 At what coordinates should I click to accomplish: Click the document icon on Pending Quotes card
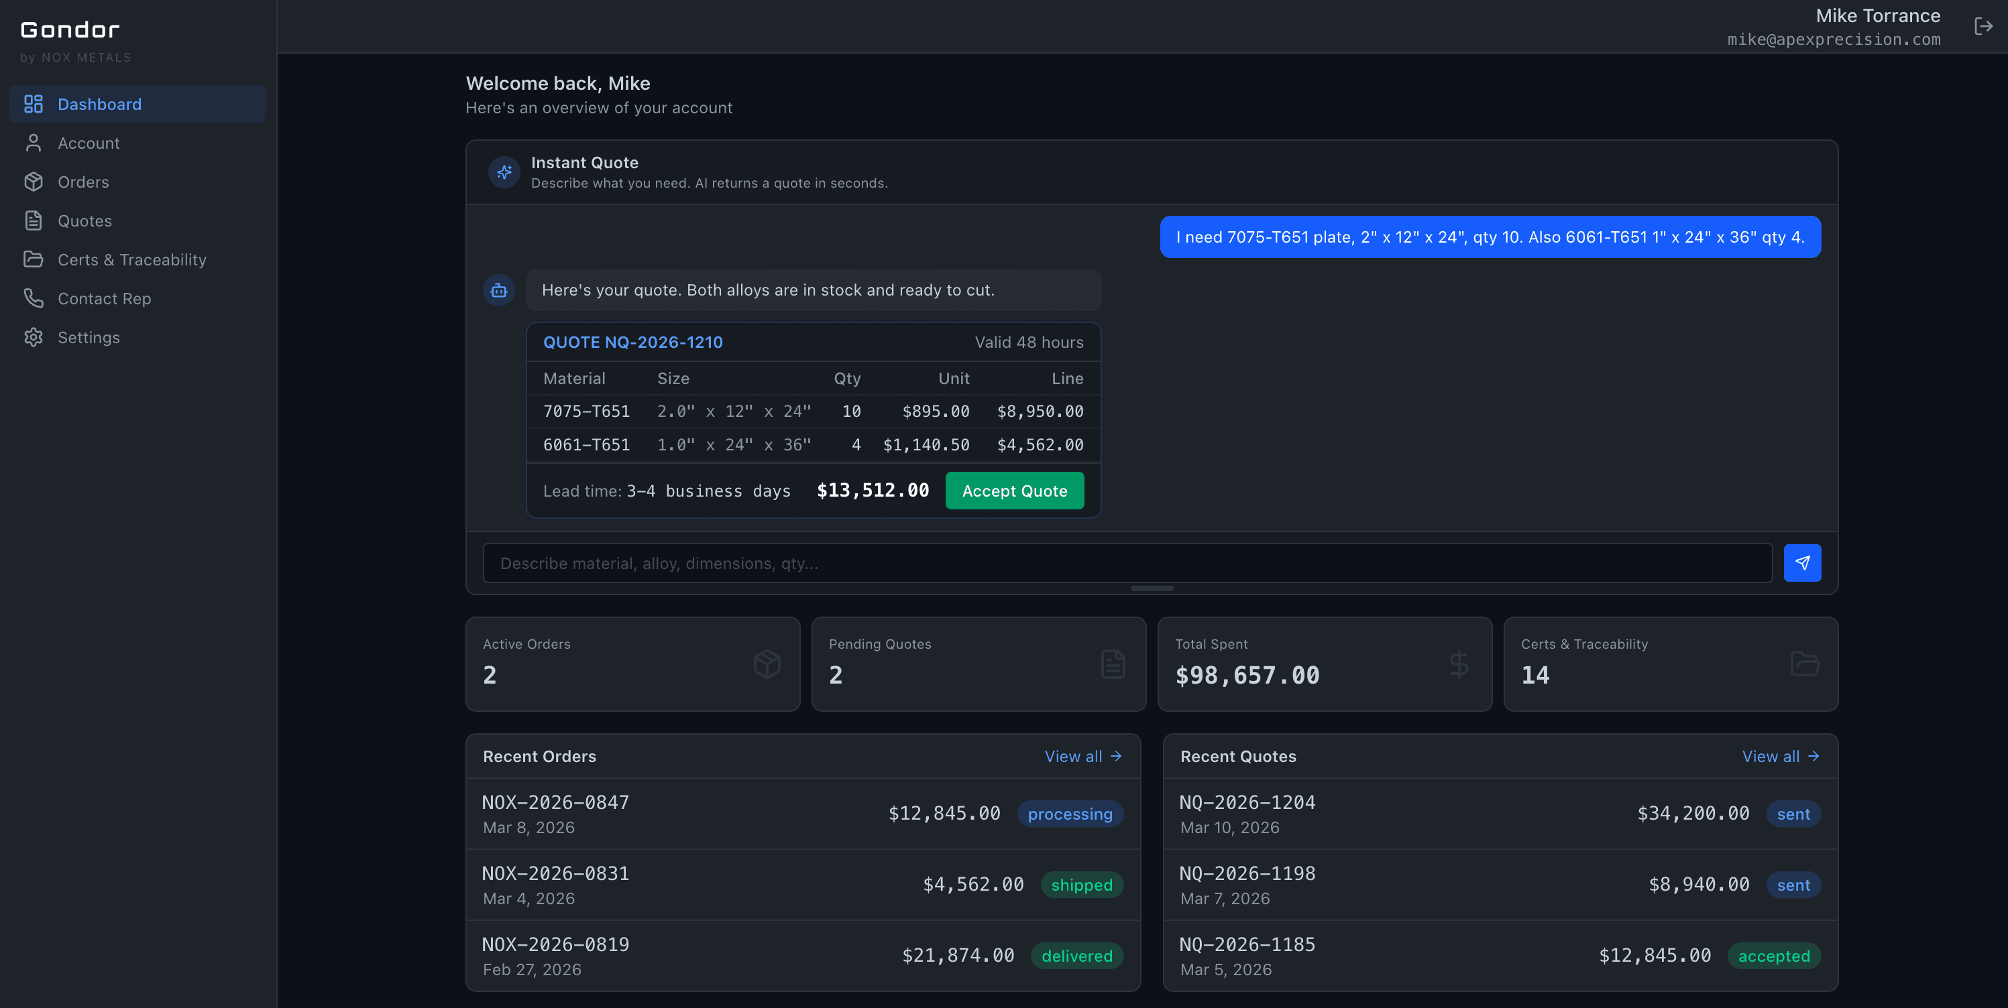click(x=1113, y=664)
